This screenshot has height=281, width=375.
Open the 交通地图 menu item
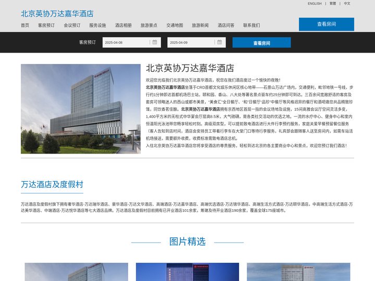point(175,25)
